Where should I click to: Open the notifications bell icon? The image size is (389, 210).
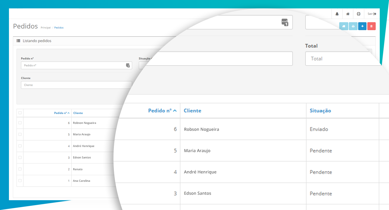[x=337, y=14]
